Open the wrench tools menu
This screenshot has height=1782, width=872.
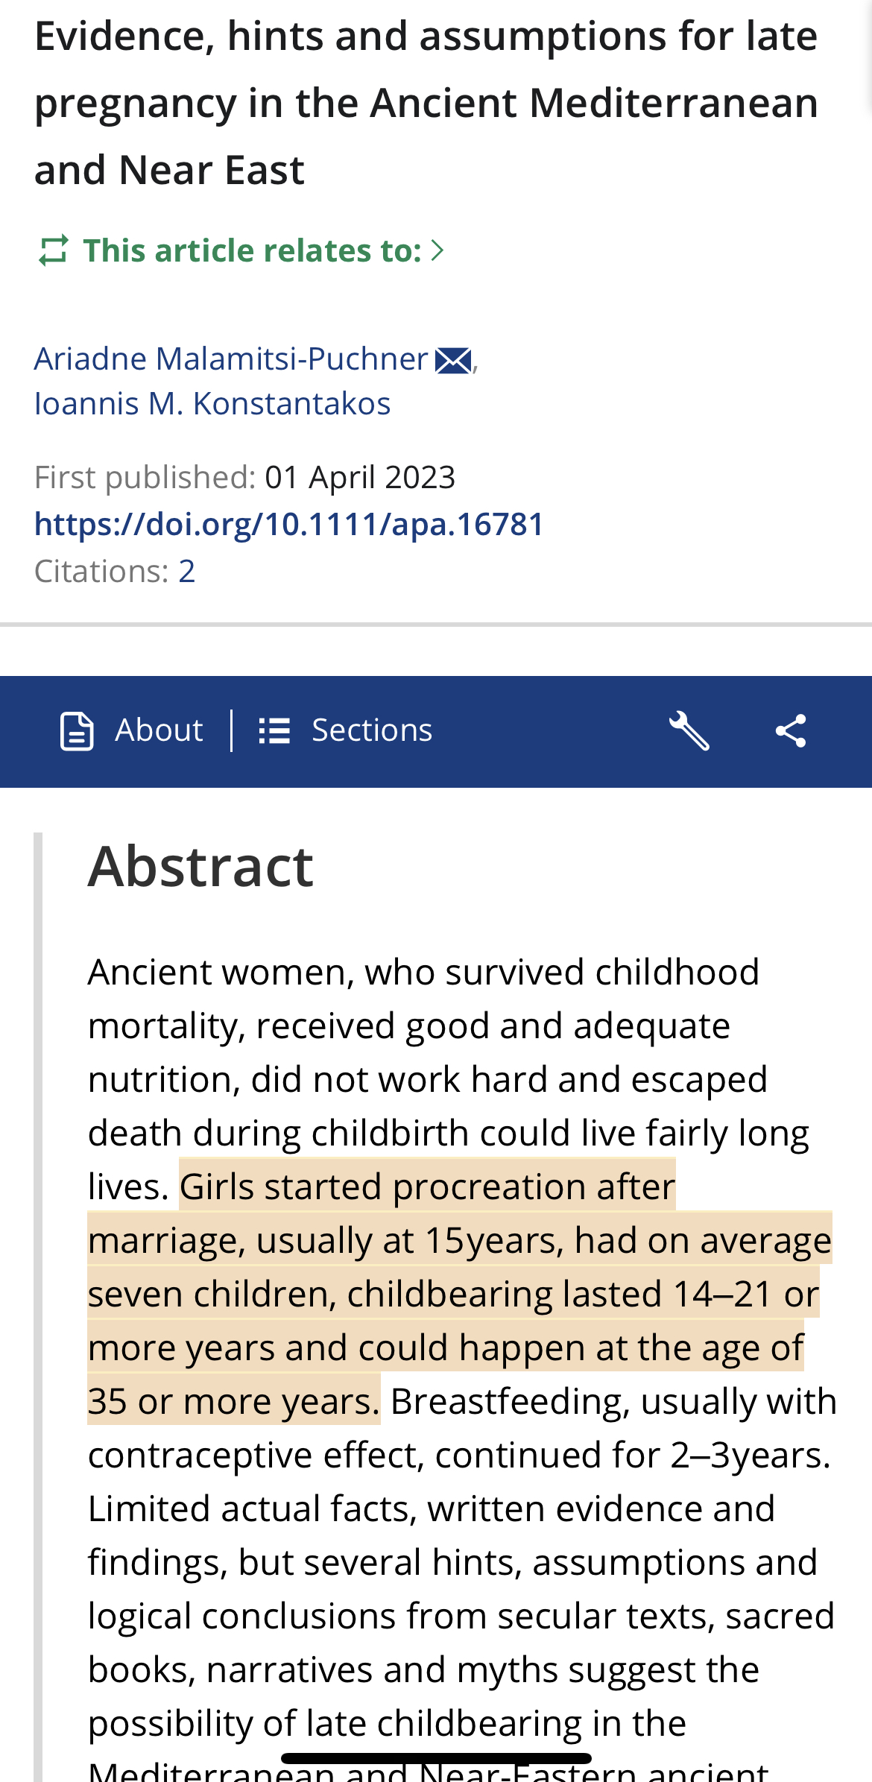click(x=689, y=730)
